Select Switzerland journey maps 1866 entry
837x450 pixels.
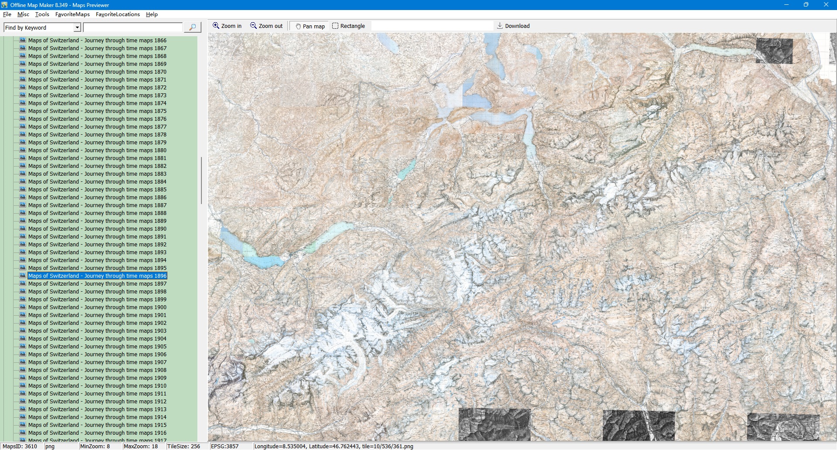97,41
